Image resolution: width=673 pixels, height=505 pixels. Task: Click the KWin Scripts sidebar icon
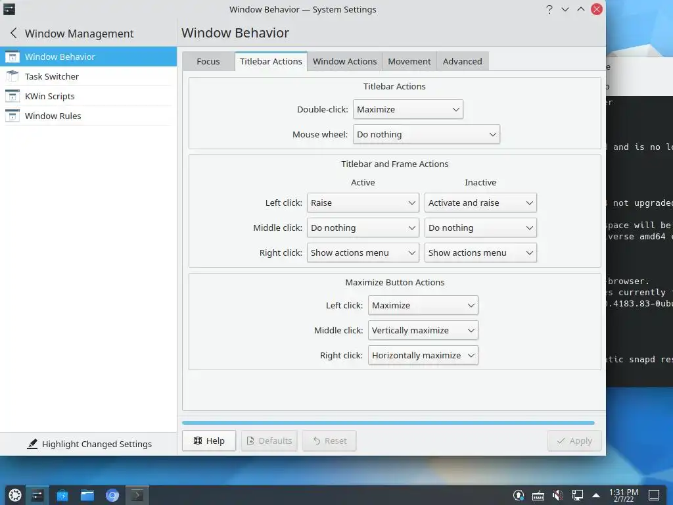pos(12,96)
